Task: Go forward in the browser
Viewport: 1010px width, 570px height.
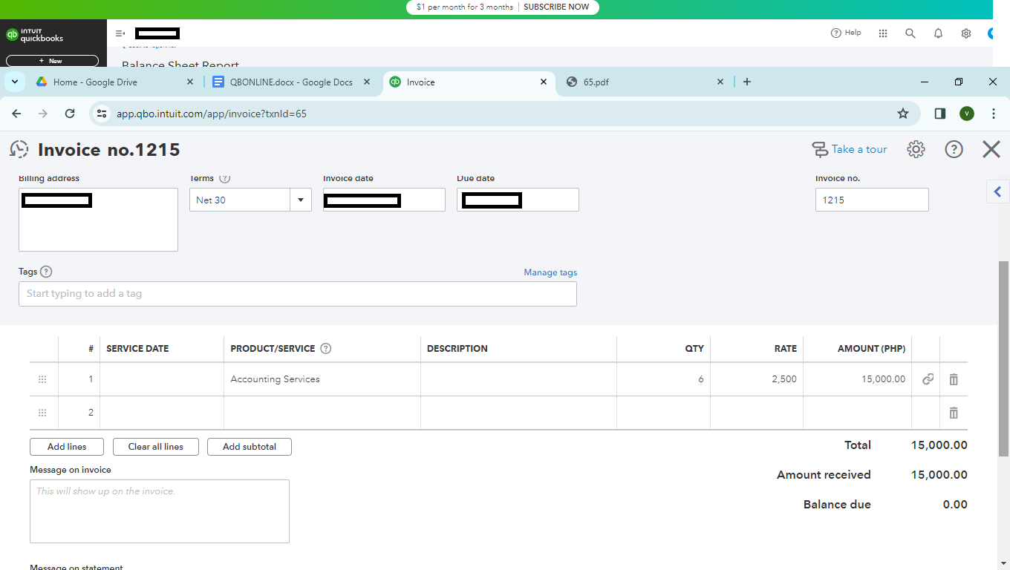Action: pos(43,114)
